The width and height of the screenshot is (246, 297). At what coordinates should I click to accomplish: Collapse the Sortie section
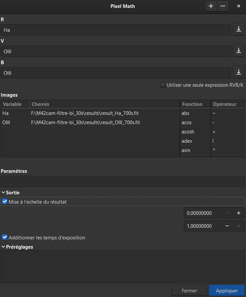3,192
